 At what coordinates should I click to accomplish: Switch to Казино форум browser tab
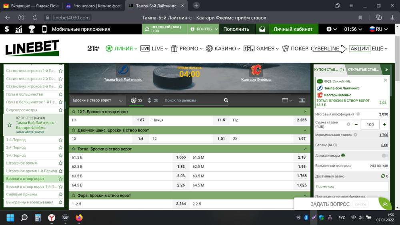pos(93,6)
